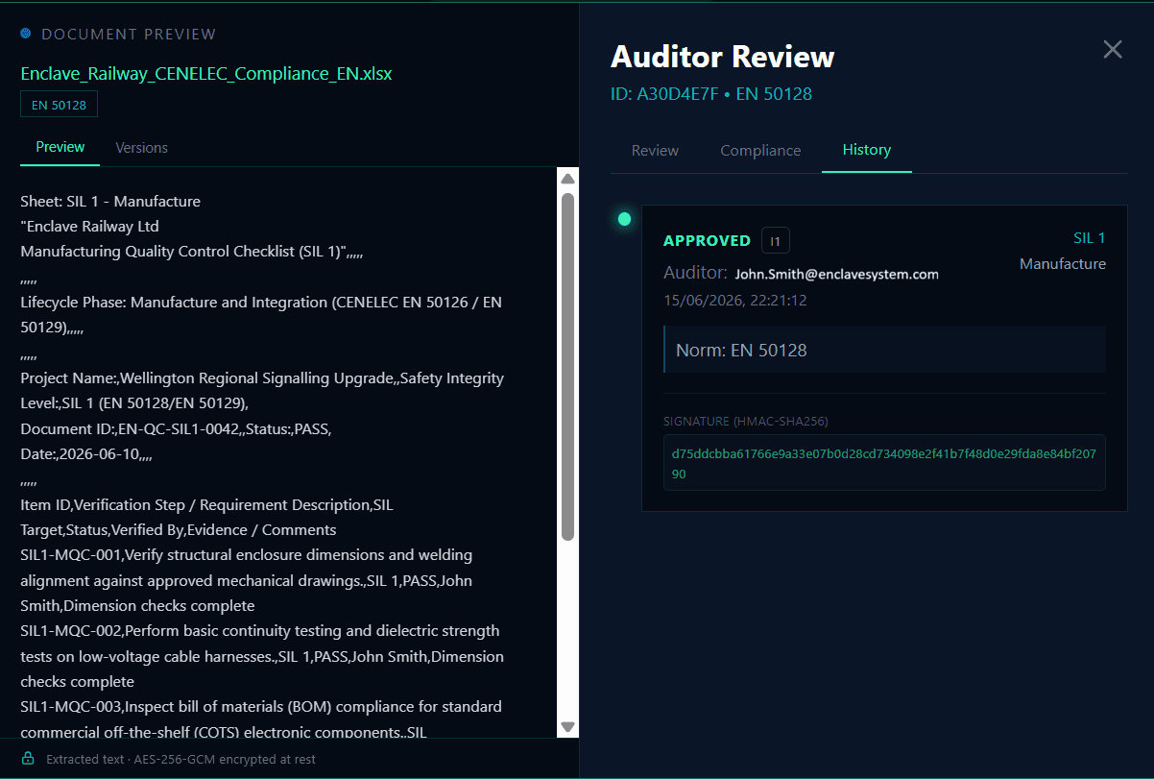Switch to the Preview tab
Viewport: 1154px width, 779px height.
[x=60, y=147]
